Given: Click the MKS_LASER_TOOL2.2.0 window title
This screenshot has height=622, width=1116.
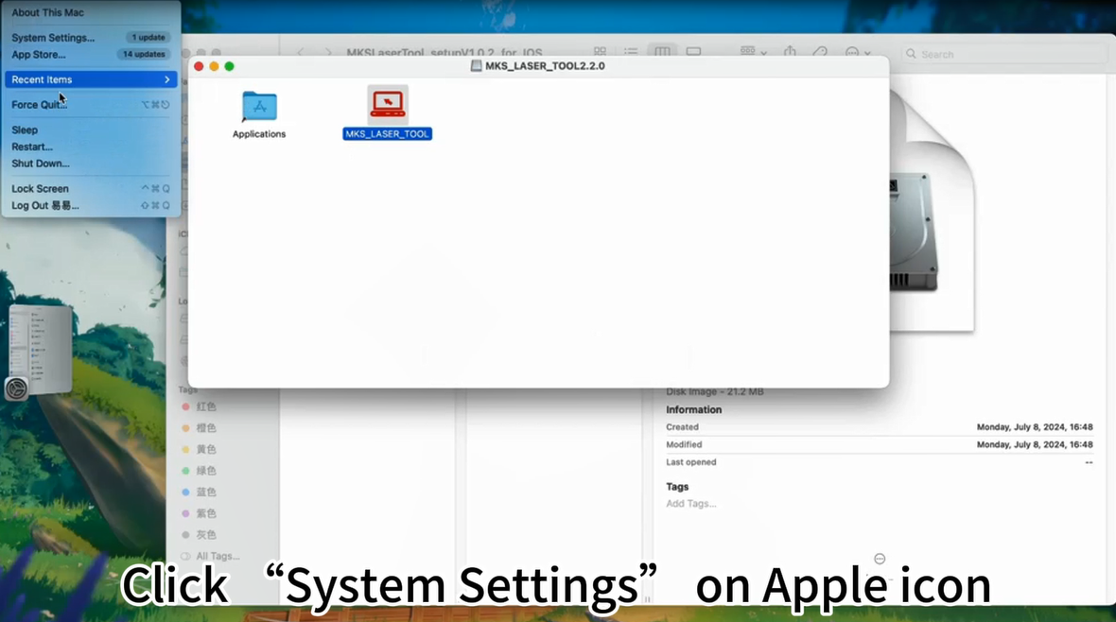Looking at the screenshot, I should point(545,65).
